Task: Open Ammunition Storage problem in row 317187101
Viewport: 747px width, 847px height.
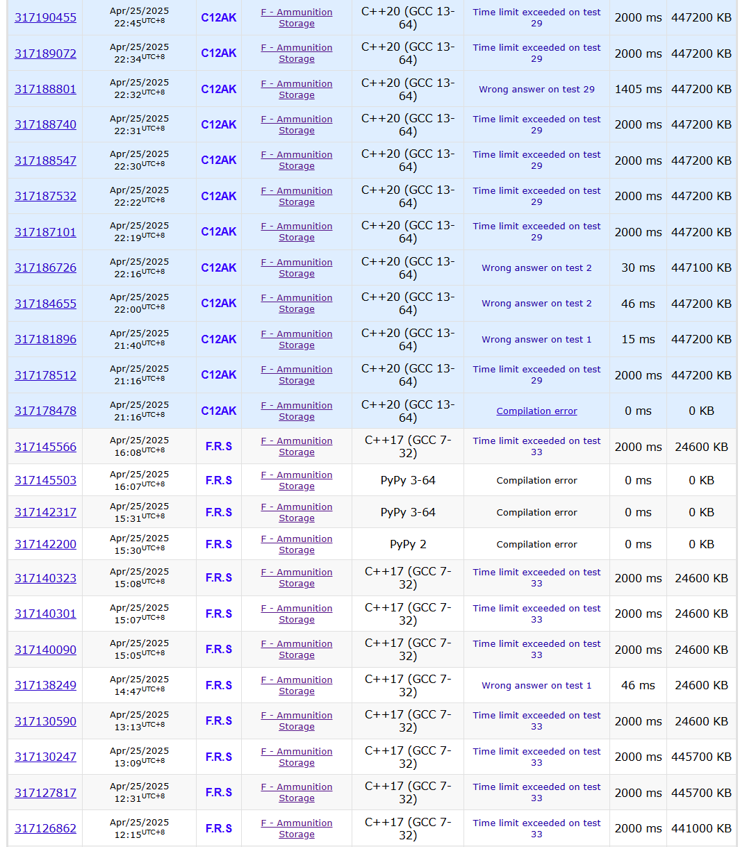Action: point(297,232)
